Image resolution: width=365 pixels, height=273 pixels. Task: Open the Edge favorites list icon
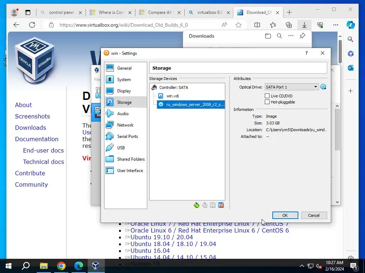[x=273, y=25]
